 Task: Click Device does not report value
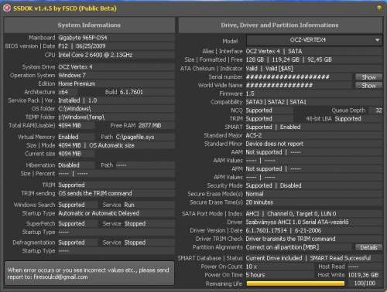tap(274, 144)
